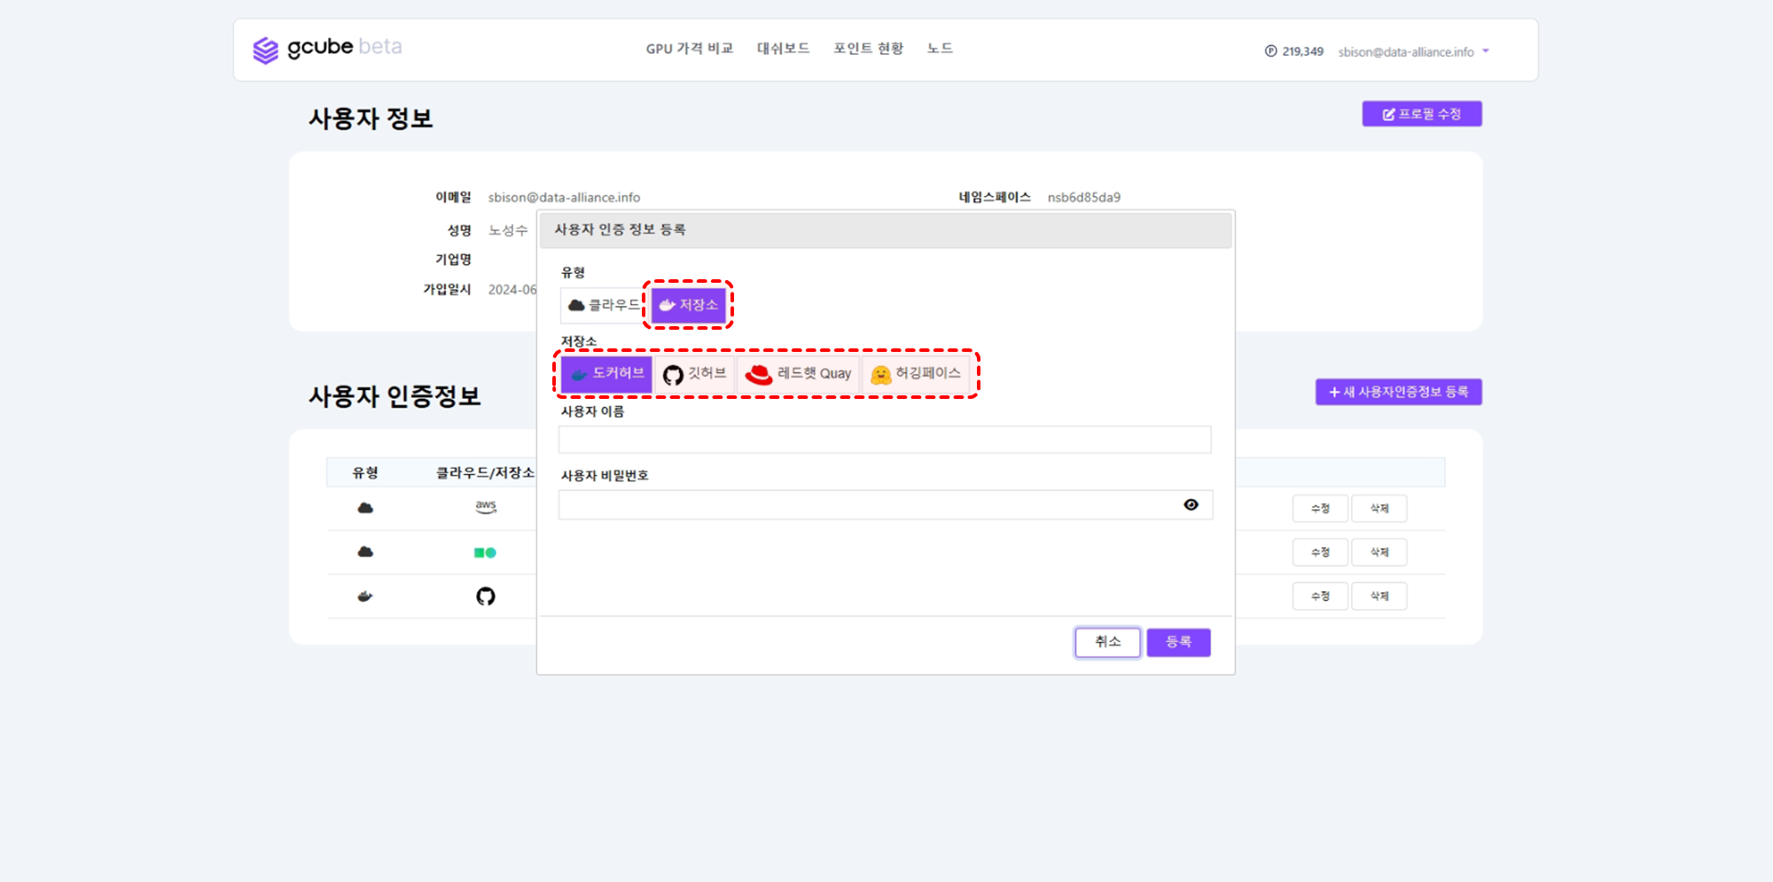The image size is (1773, 882).
Task: Click the 사용자 정보 heading
Action: [371, 119]
